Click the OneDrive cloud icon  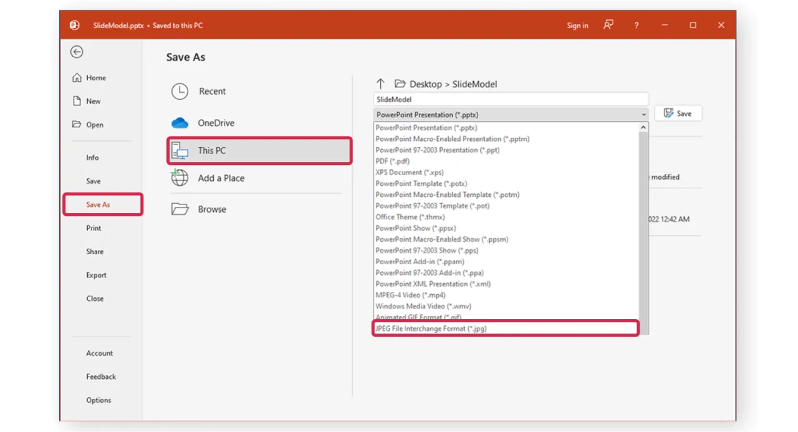click(x=180, y=123)
